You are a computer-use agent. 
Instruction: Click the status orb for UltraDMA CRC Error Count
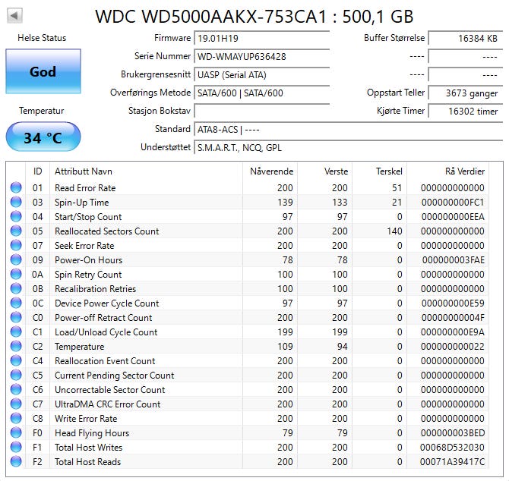coord(16,404)
